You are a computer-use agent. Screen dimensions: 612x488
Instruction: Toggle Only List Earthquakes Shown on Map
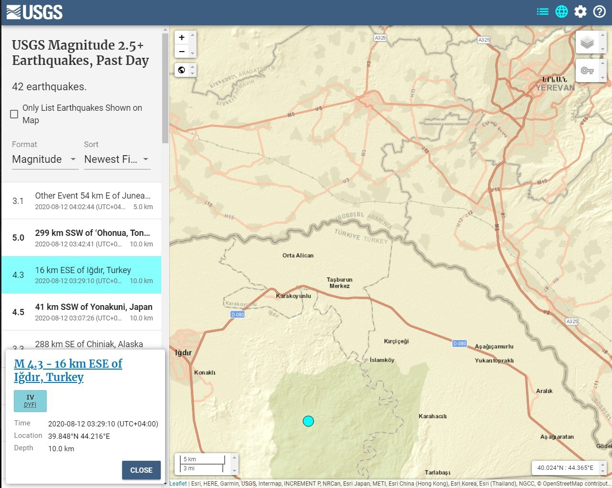pyautogui.click(x=14, y=114)
